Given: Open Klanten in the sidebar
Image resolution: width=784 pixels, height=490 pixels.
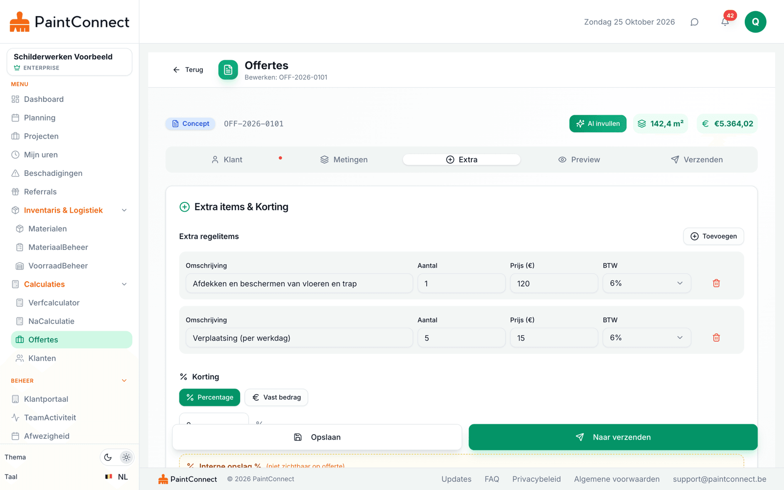Looking at the screenshot, I should pyautogui.click(x=71, y=358).
